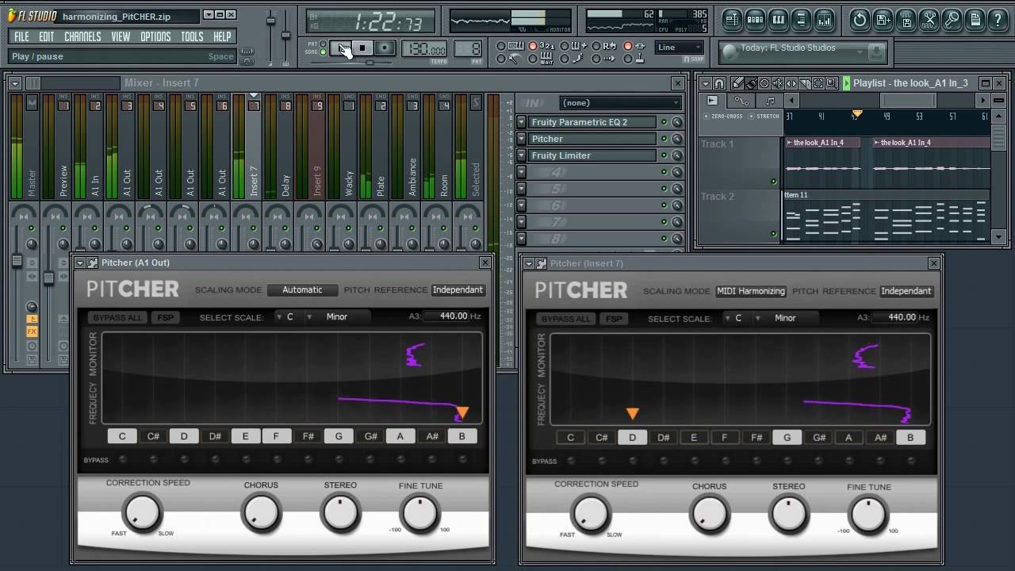Open the OPTIONS menu
This screenshot has width=1015, height=571.
pyautogui.click(x=155, y=36)
